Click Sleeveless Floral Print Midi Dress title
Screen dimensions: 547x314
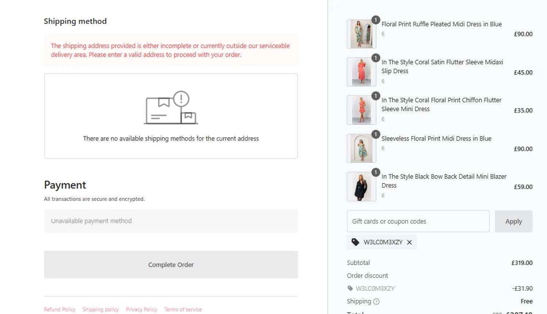click(437, 138)
